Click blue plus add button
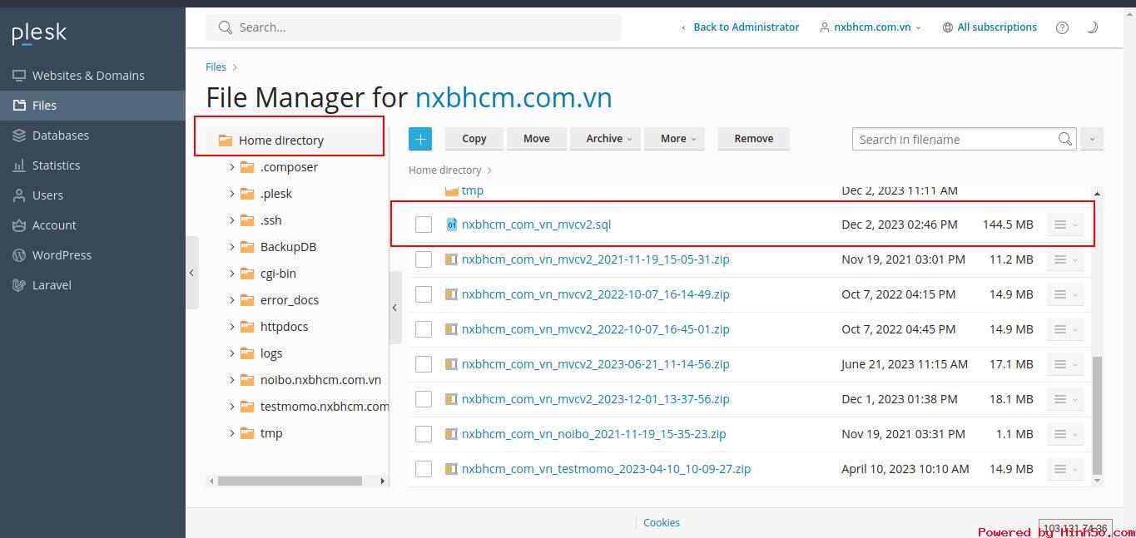This screenshot has width=1136, height=538. tap(420, 139)
